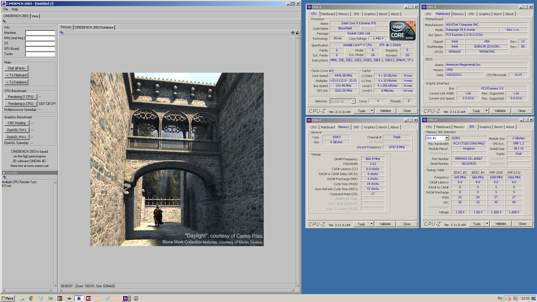The height and width of the screenshot is (302, 537).
Task: Click the green graphics card taskbar icon
Action: [51, 298]
